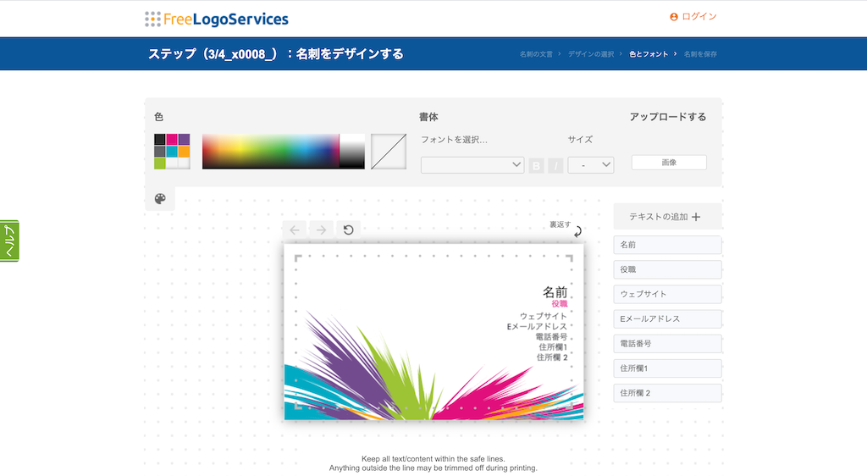Select the no-color diagonal slash box

(x=389, y=152)
